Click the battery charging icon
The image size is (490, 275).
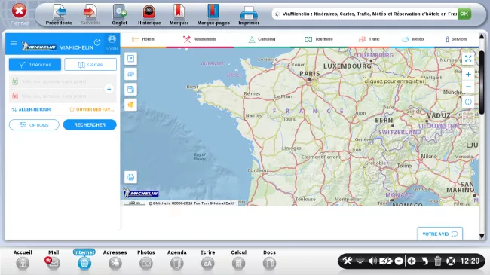point(386,261)
